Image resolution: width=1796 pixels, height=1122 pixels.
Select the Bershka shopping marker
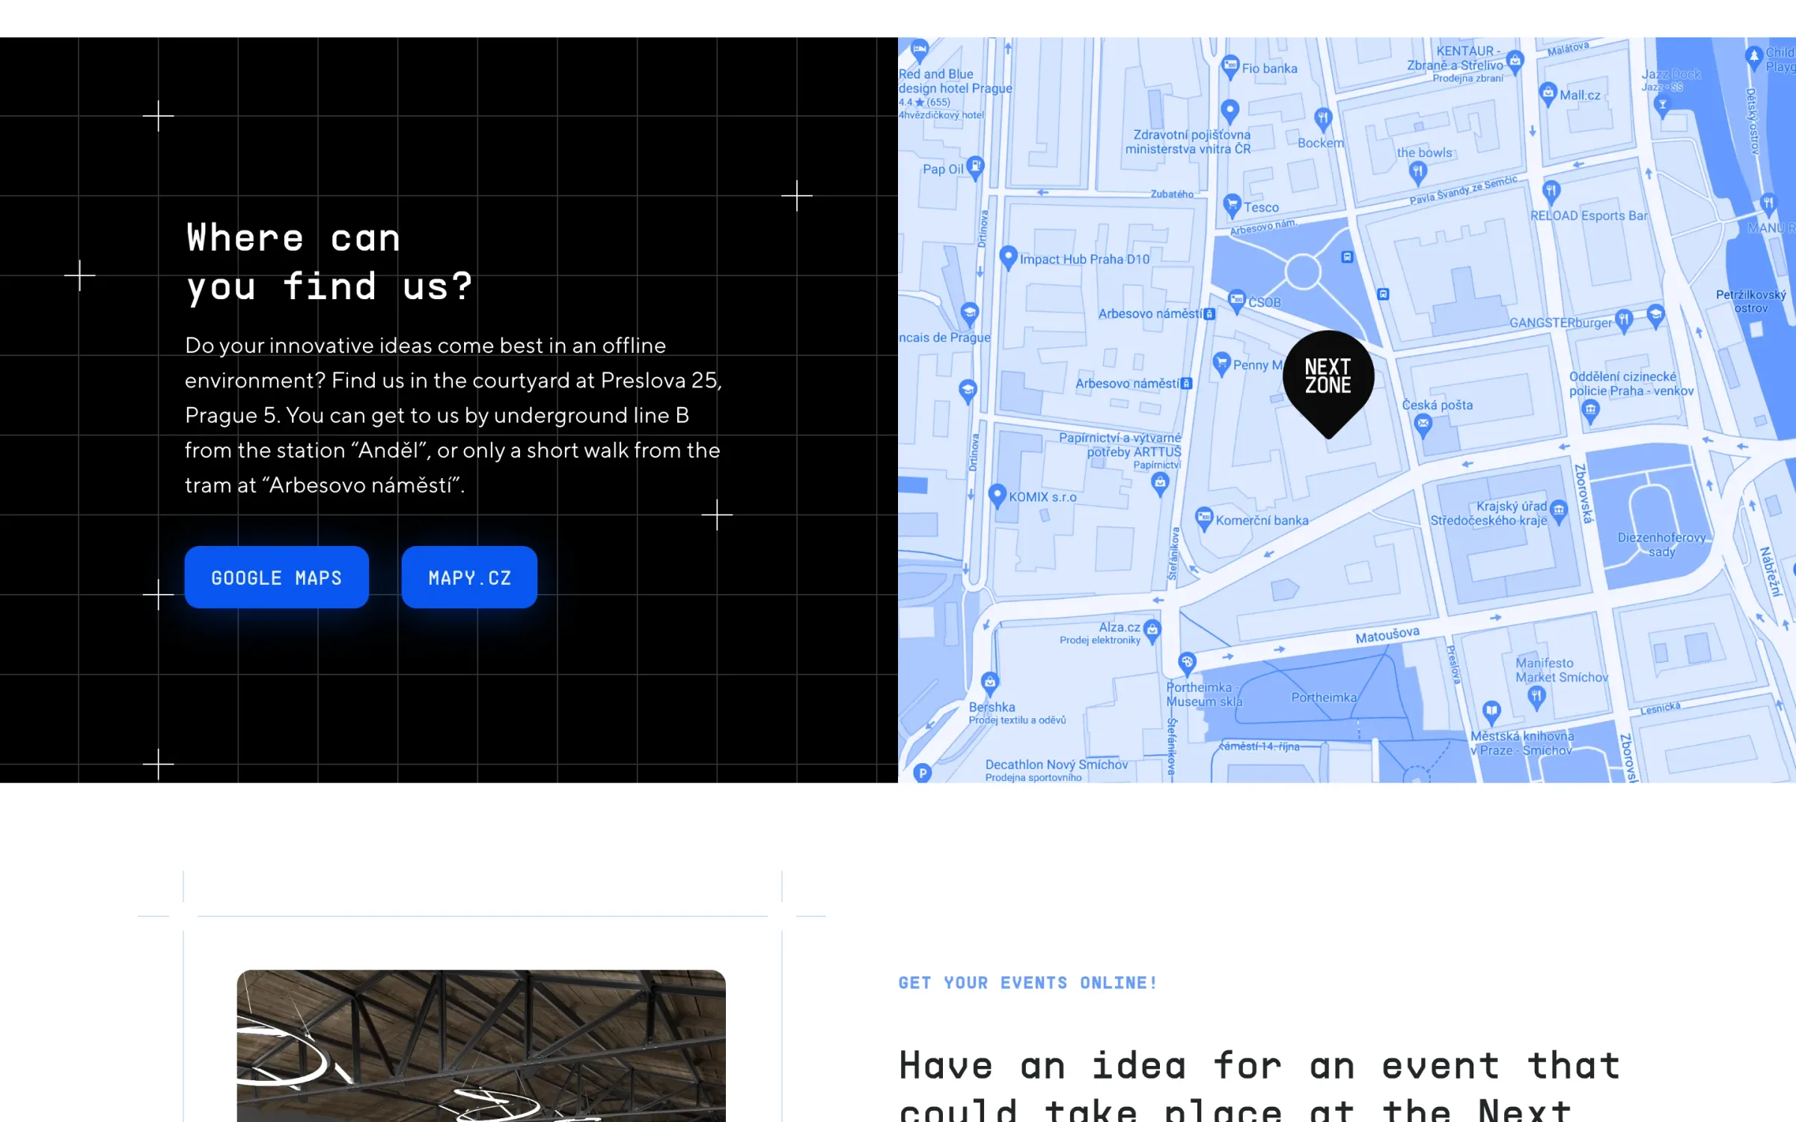(x=990, y=684)
